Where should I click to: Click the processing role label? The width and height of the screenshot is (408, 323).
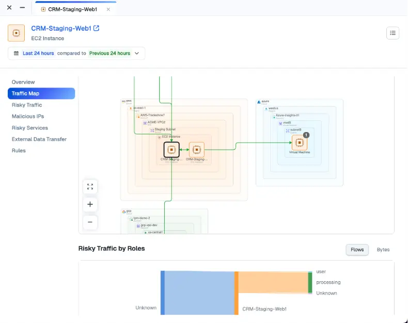[328, 282]
